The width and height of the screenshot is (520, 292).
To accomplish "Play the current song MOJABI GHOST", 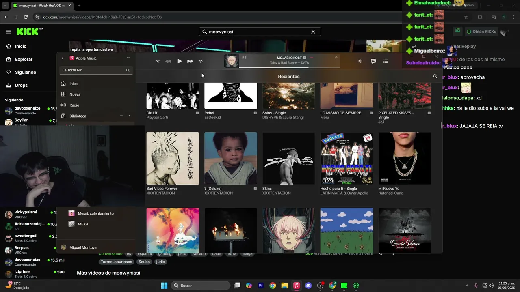I will pos(179,61).
